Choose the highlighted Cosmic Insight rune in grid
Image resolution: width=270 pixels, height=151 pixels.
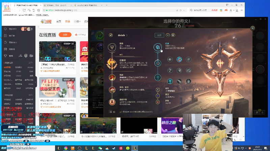click(x=170, y=81)
